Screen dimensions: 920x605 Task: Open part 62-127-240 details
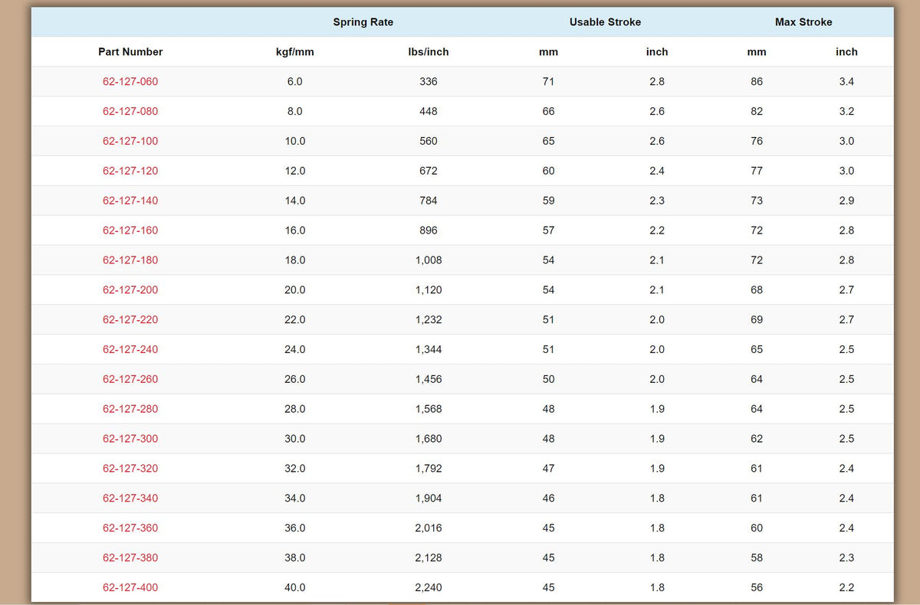[130, 350]
